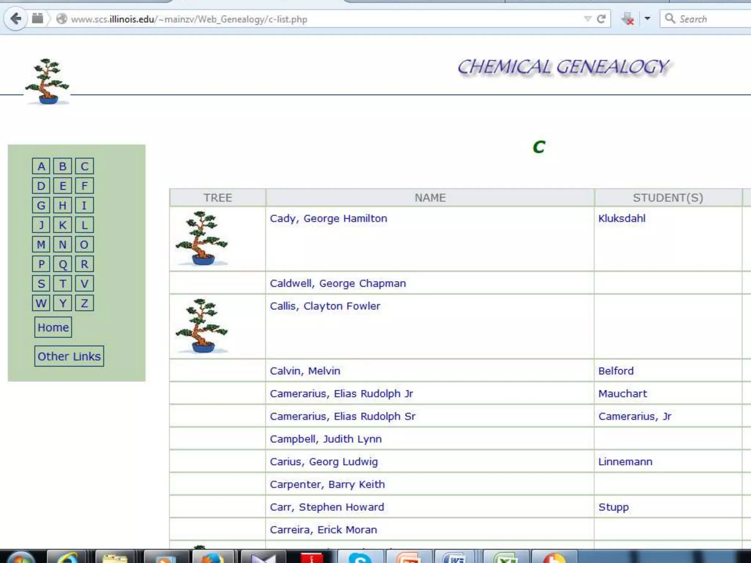Click the site identity globe icon

pyautogui.click(x=62, y=19)
